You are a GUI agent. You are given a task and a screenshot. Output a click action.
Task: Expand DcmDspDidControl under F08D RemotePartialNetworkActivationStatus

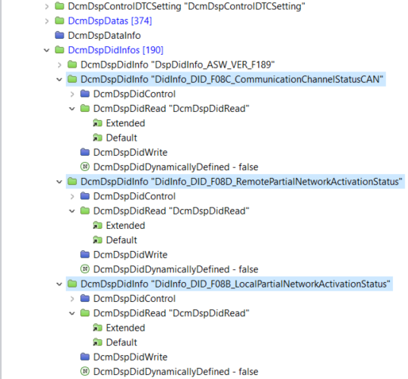point(72,196)
